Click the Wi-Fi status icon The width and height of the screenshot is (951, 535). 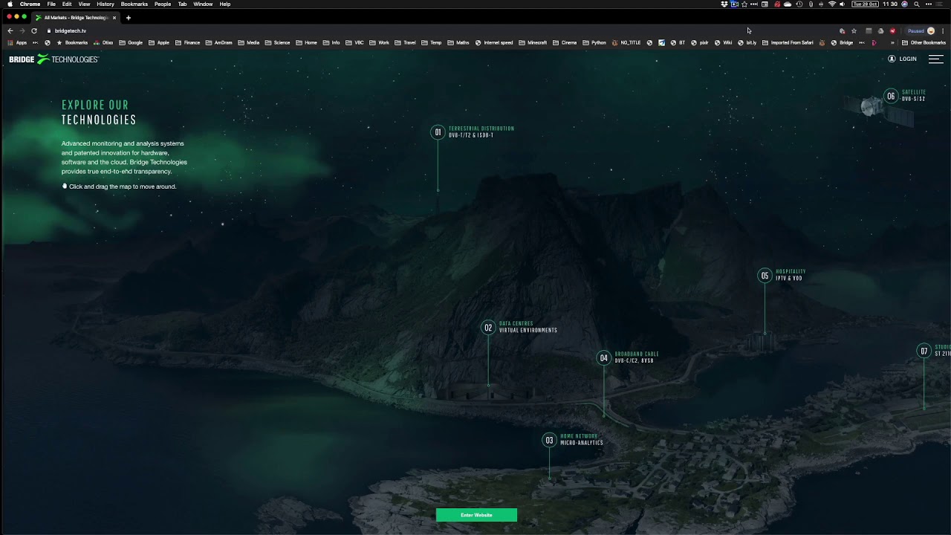tap(832, 4)
